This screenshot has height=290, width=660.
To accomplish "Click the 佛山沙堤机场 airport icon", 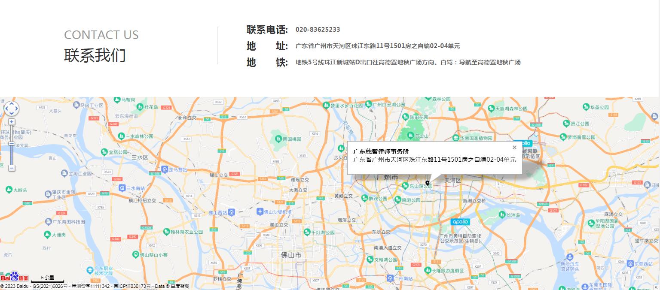I will (x=260, y=212).
